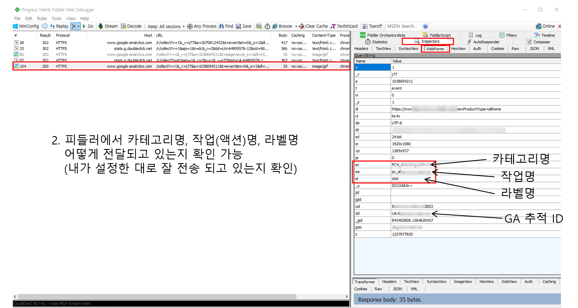Viewport: 578px width, 308px height.
Task: Open the Help menu
Action: point(85,19)
